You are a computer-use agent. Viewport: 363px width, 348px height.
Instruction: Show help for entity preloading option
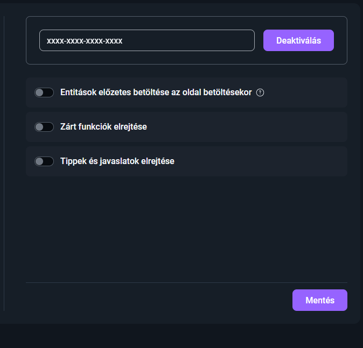coord(261,93)
